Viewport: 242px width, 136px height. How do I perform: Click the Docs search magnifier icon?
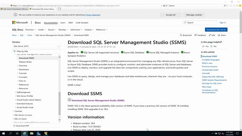185,23
